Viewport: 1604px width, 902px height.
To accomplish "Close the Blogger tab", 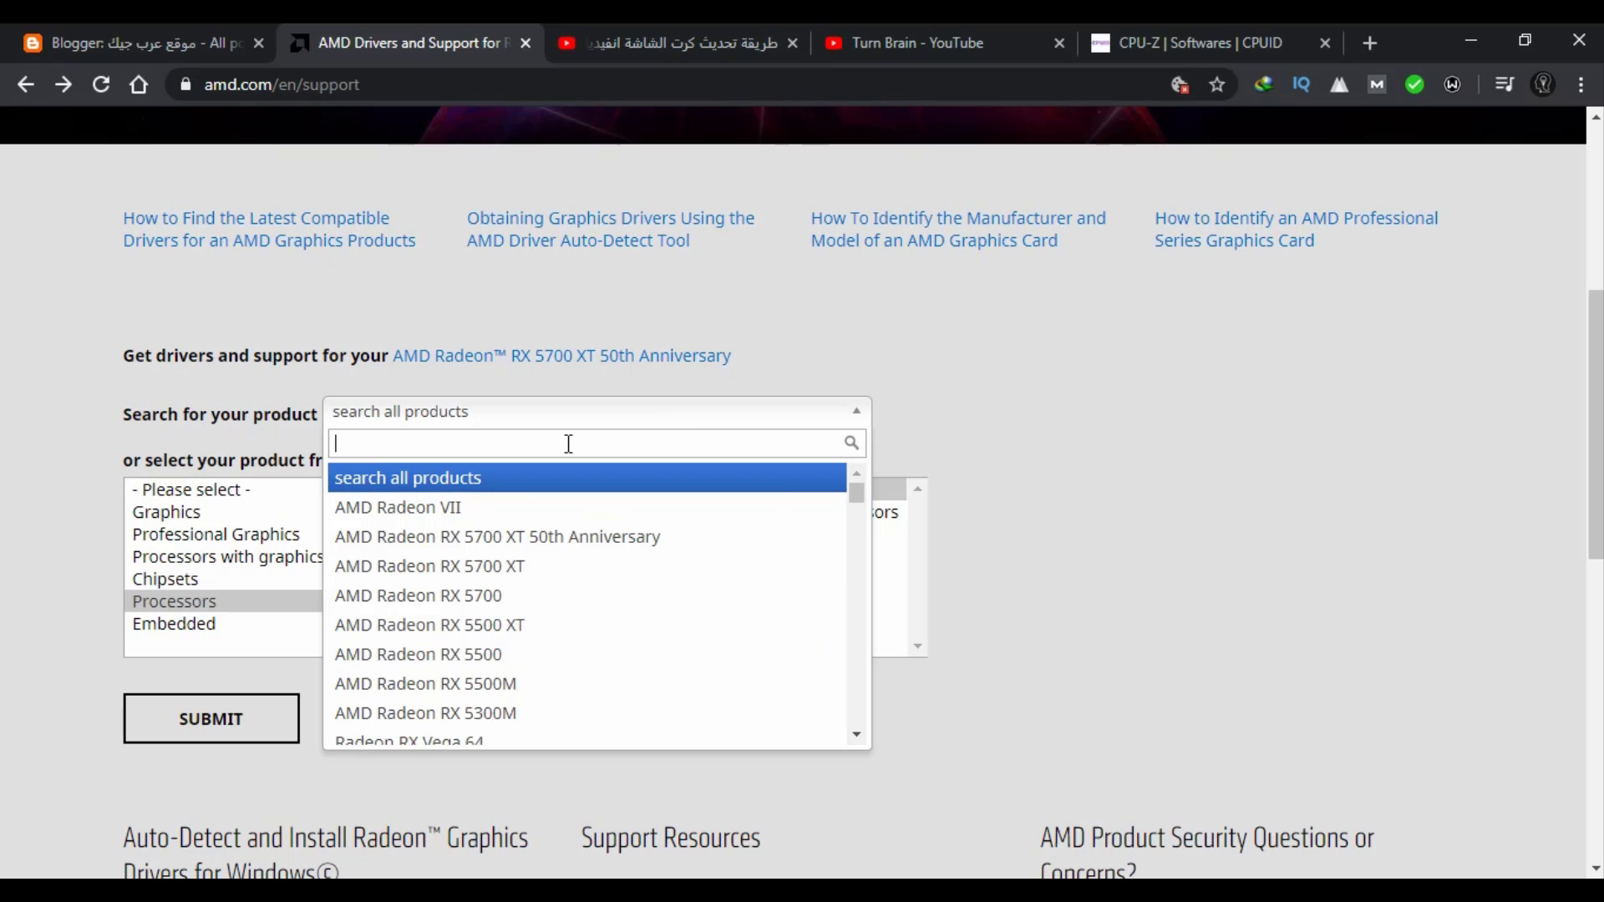I will point(259,43).
